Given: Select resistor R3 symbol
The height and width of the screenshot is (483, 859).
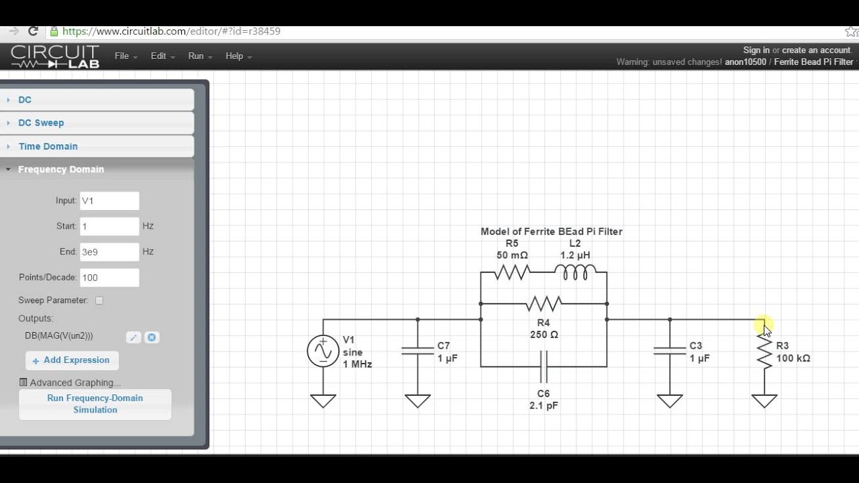Looking at the screenshot, I should tap(764, 351).
